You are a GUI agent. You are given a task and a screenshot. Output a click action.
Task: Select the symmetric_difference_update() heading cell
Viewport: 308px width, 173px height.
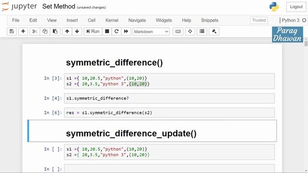(152, 131)
